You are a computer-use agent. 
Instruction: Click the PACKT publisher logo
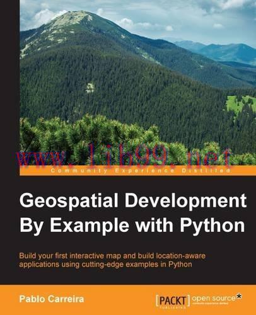coord(173,301)
